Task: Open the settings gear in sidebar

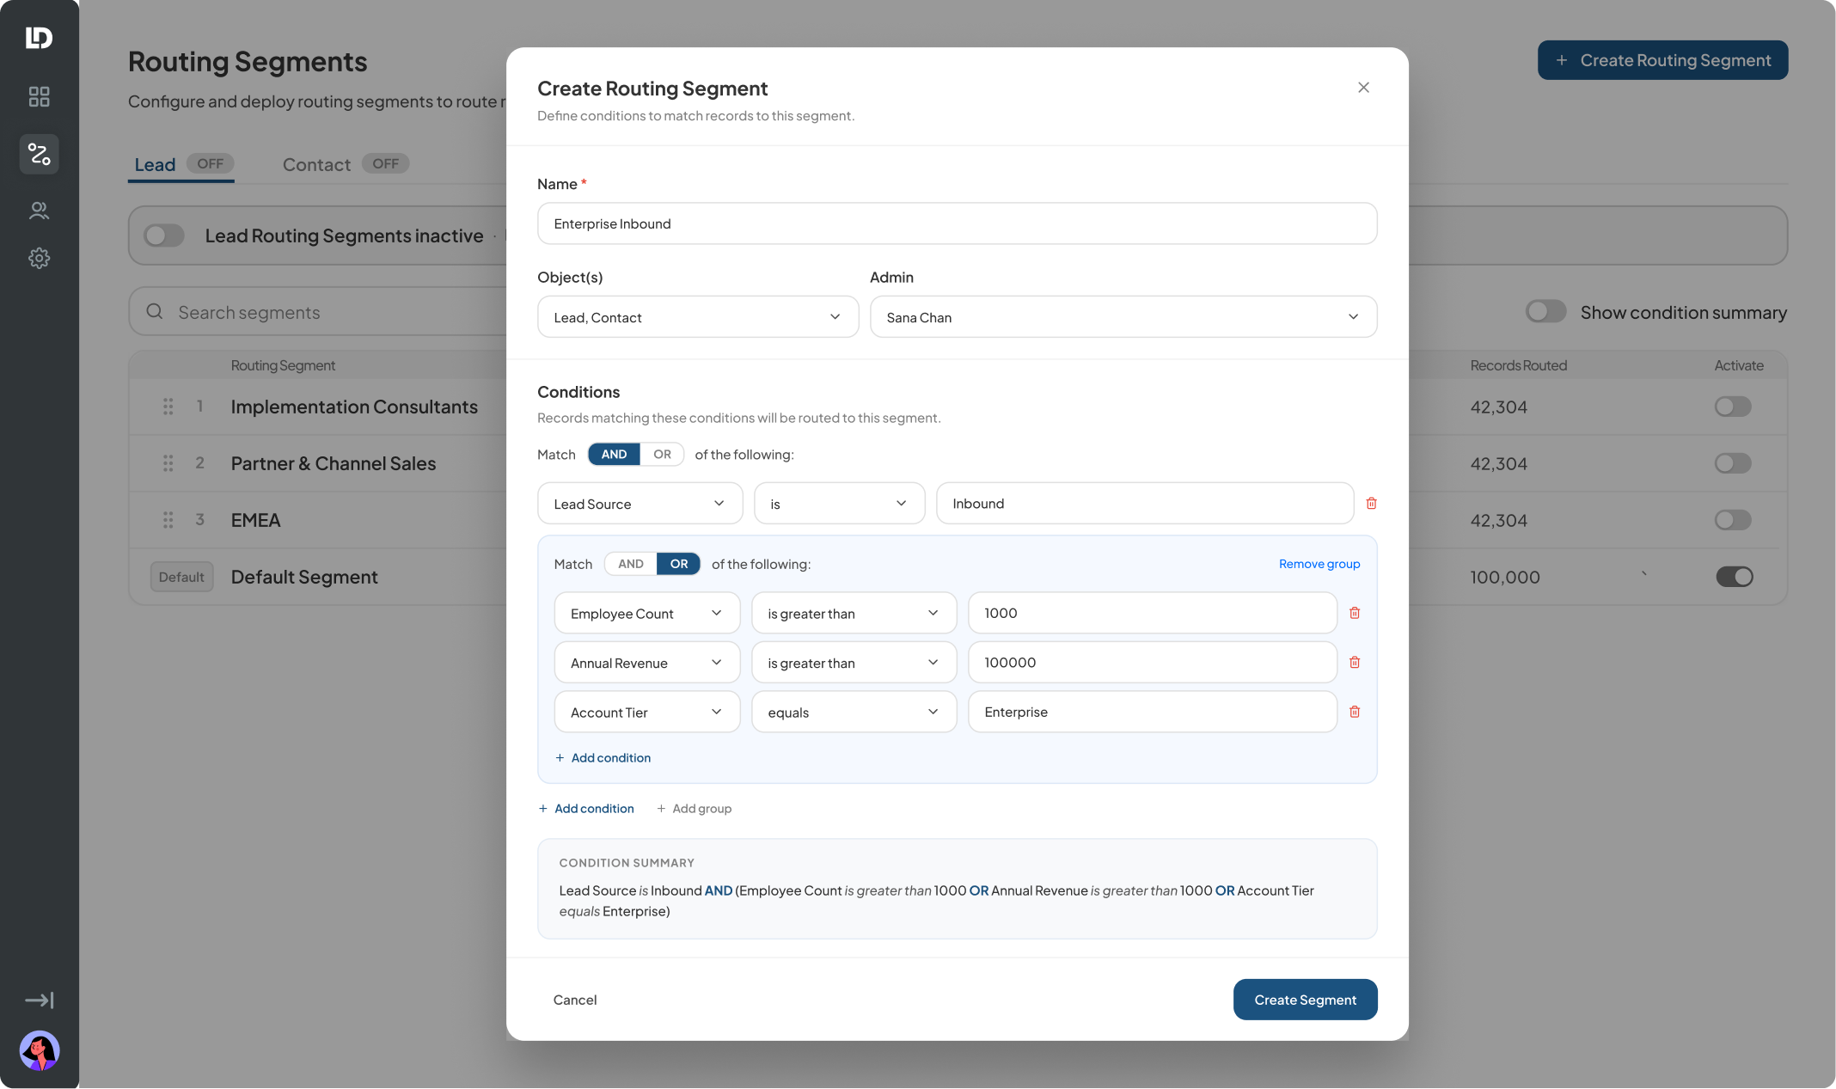Action: [x=39, y=258]
